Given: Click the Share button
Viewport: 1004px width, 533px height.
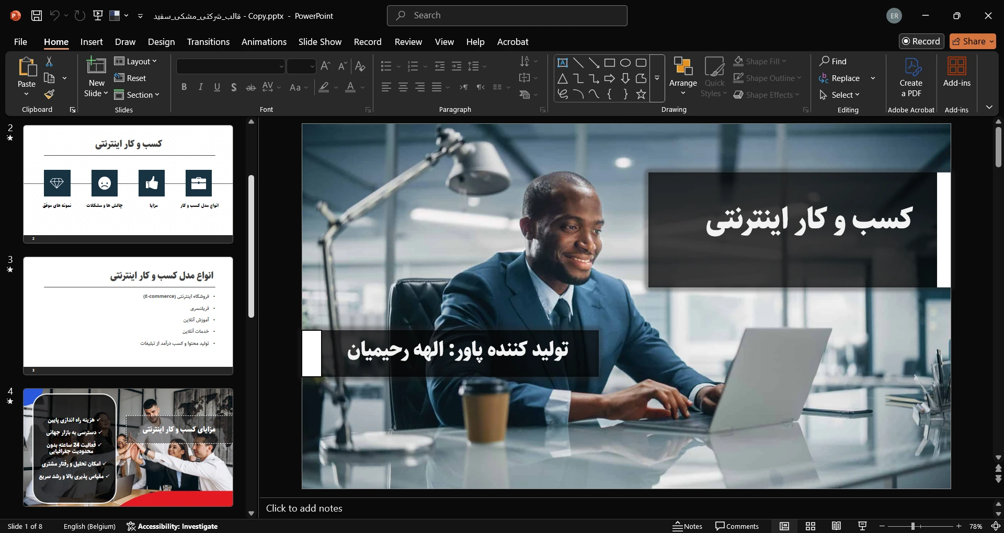Looking at the screenshot, I should coord(972,41).
